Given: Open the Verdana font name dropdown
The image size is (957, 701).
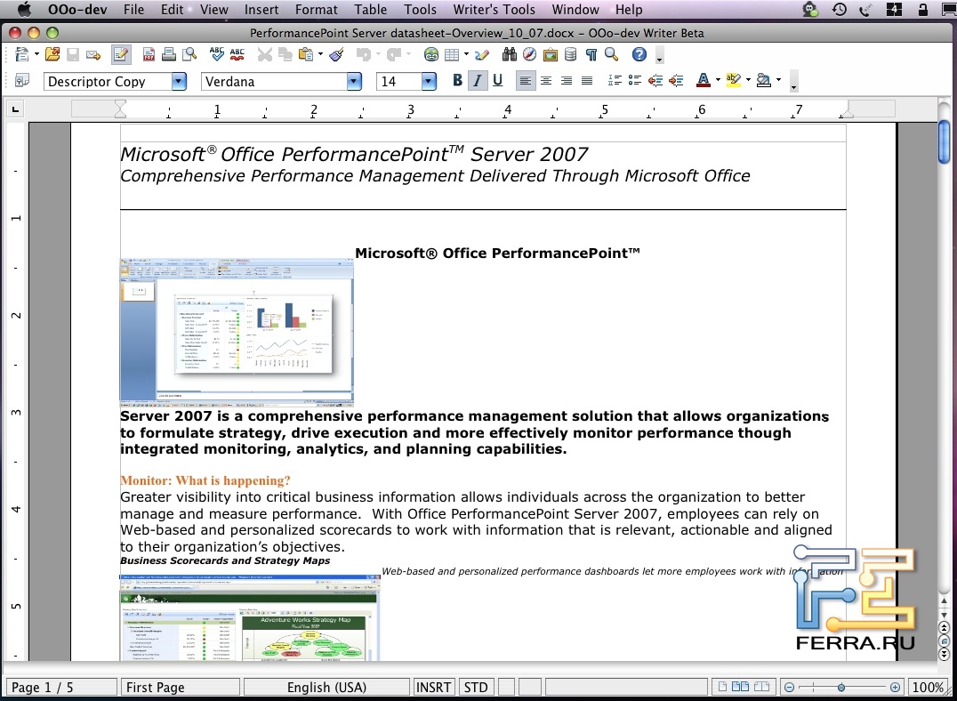Looking at the screenshot, I should click(x=355, y=81).
